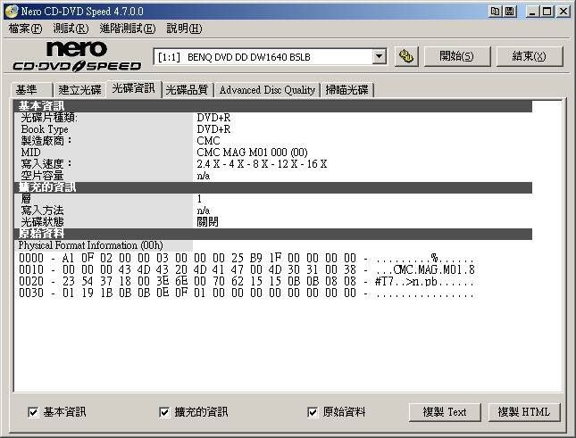Toggle the 擴充的資訊 checkbox
Image resolution: width=576 pixels, height=438 pixels.
[x=164, y=412]
